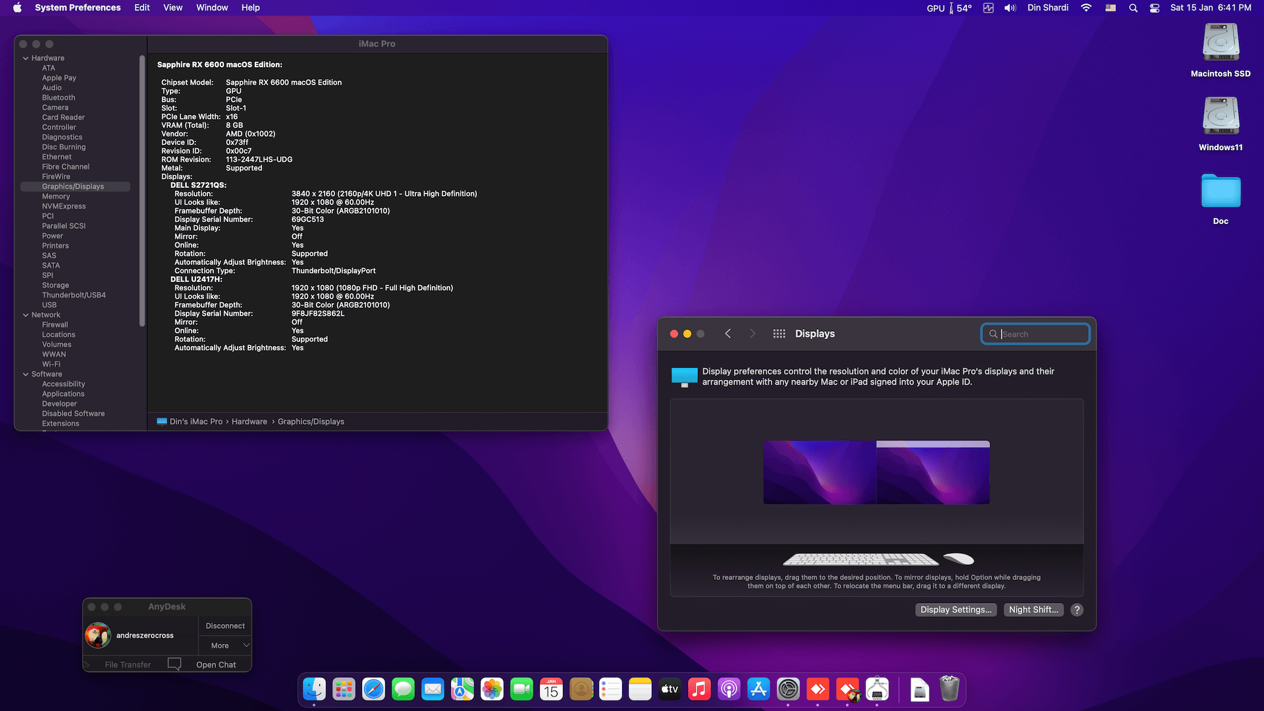
Task: Open the AnyDesk chat bubble icon
Action: point(174,664)
